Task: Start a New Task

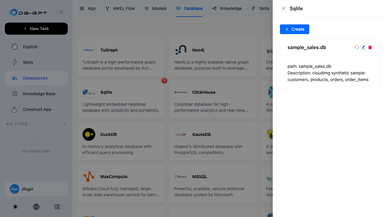Action: [36, 29]
